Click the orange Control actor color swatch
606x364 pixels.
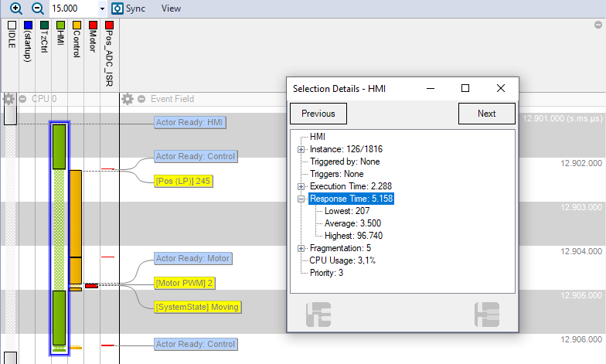point(77,25)
